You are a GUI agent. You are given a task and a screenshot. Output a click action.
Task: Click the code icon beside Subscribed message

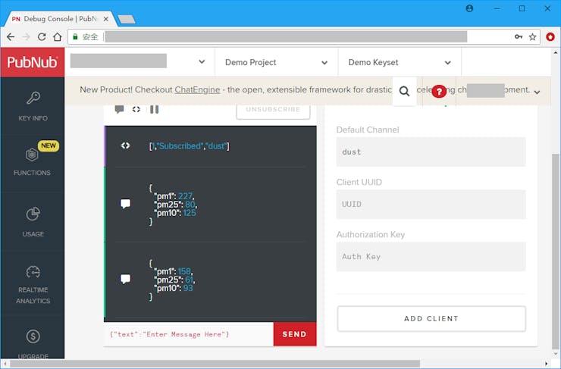point(125,145)
